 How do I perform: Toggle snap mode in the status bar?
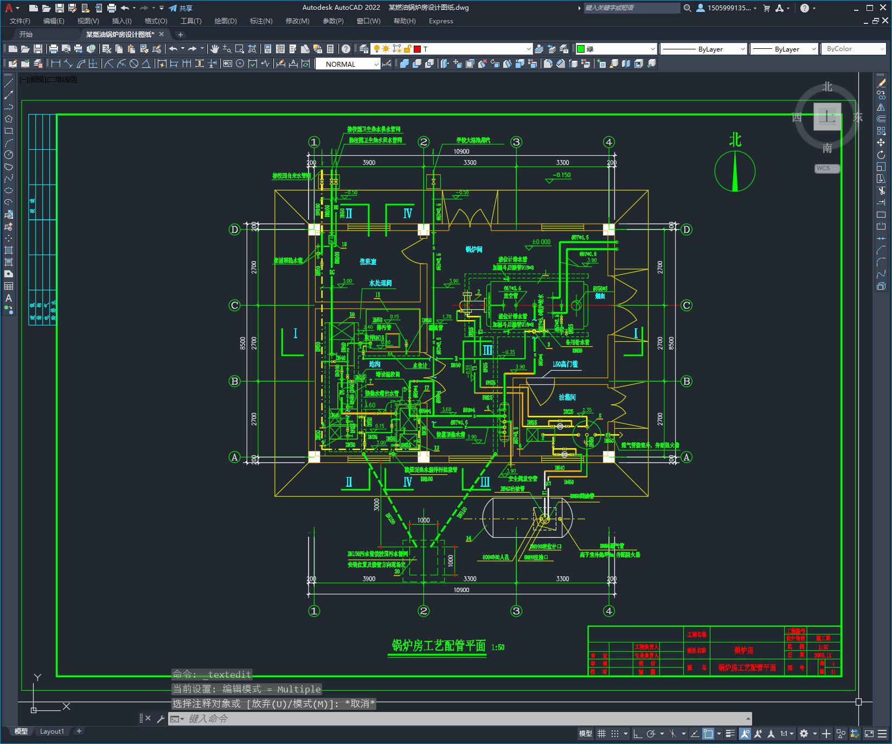click(614, 734)
